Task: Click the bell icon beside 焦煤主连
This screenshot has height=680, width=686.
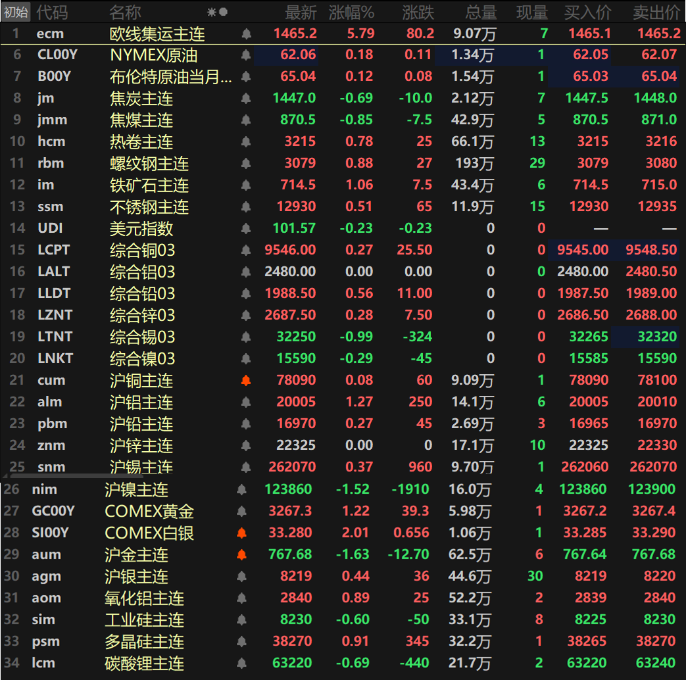Action: [246, 120]
